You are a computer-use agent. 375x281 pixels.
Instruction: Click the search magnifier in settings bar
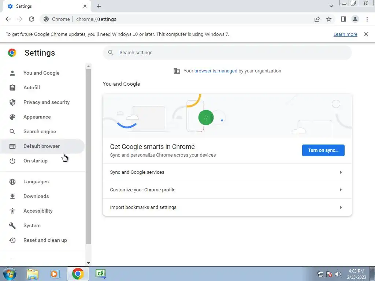pyautogui.click(x=111, y=53)
